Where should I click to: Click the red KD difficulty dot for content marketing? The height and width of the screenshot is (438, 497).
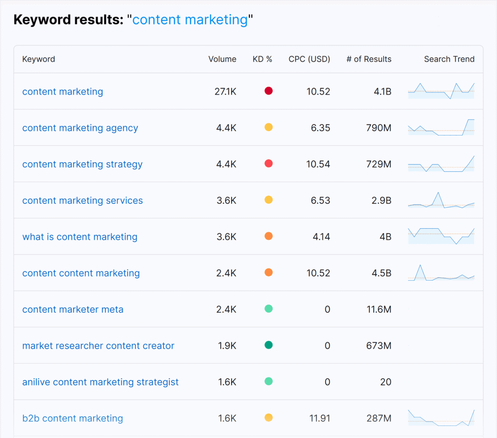268,91
